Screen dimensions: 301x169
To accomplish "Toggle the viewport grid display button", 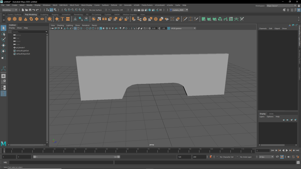I will (75, 28).
